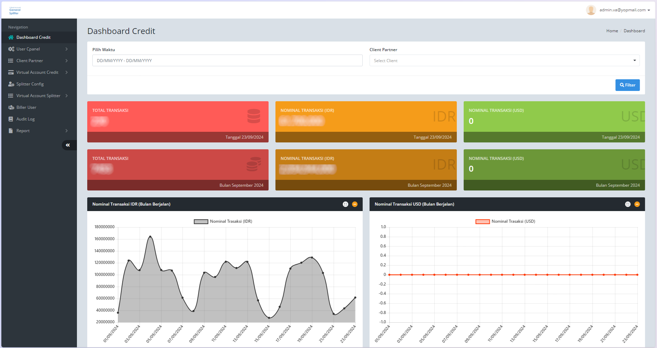Click the Audit Log document icon
This screenshot has width=657, height=348.
(x=11, y=119)
